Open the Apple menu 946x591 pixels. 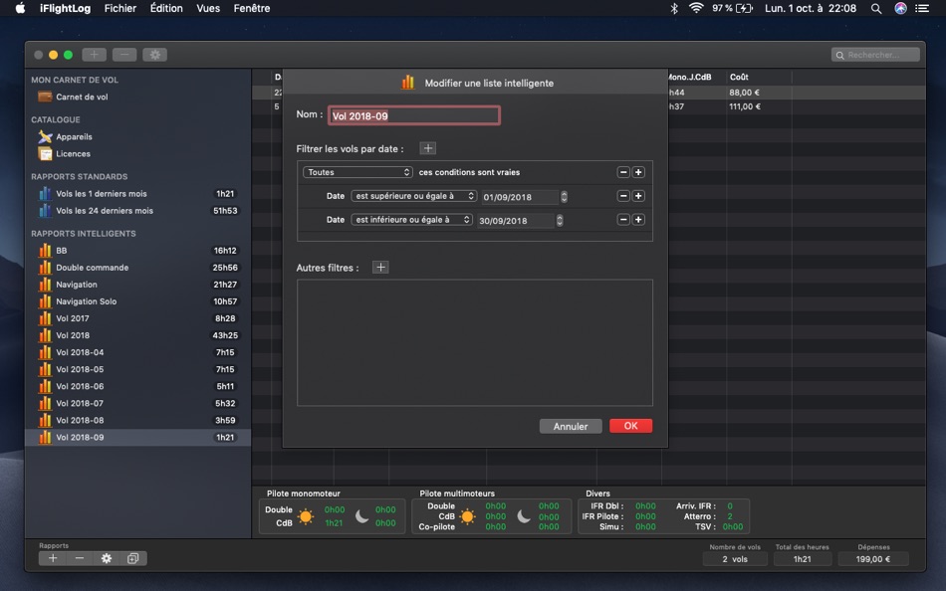pos(20,8)
